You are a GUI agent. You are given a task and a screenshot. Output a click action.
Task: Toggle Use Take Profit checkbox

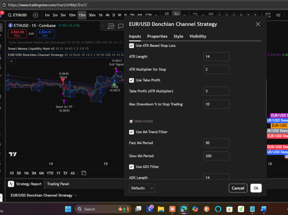[x=132, y=80]
